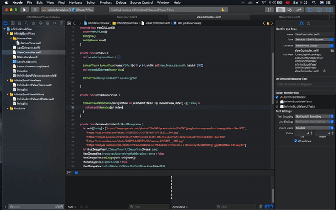The width and height of the screenshot is (336, 210).
Task: Open the All Output console selector
Action: coord(180,207)
